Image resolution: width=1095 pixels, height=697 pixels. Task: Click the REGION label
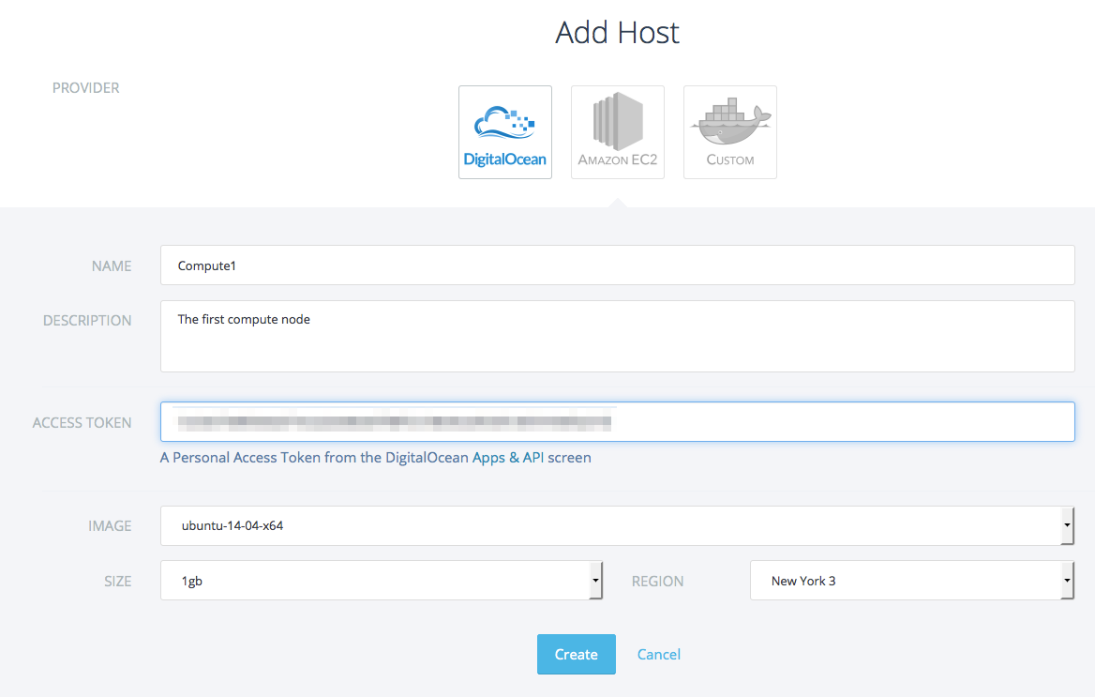click(658, 582)
